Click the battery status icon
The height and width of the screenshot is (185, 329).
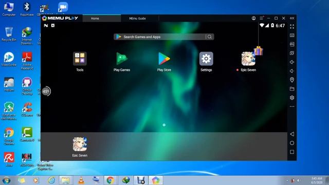tap(272, 26)
